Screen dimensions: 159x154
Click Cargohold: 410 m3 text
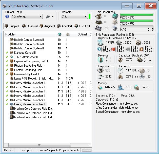coord(107,100)
